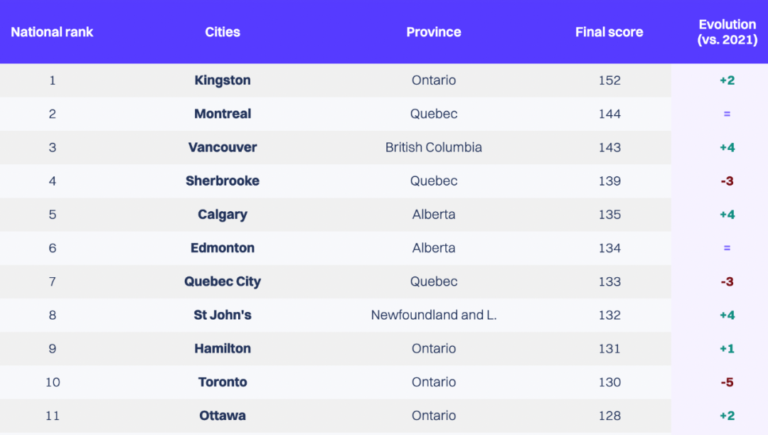Choose Edmonton in the table
Screen dimensions: 768x435
click(x=223, y=248)
